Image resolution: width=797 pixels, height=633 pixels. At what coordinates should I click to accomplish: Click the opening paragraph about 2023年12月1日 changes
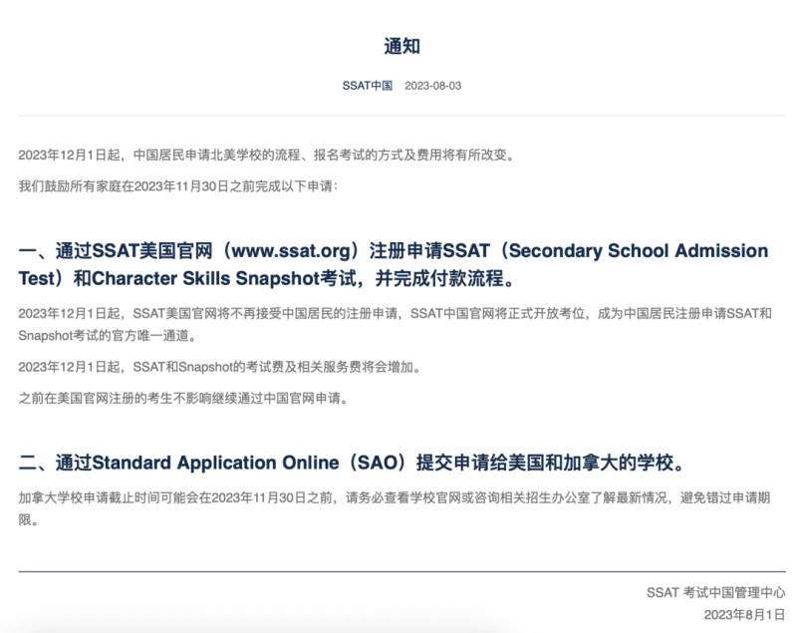click(267, 156)
